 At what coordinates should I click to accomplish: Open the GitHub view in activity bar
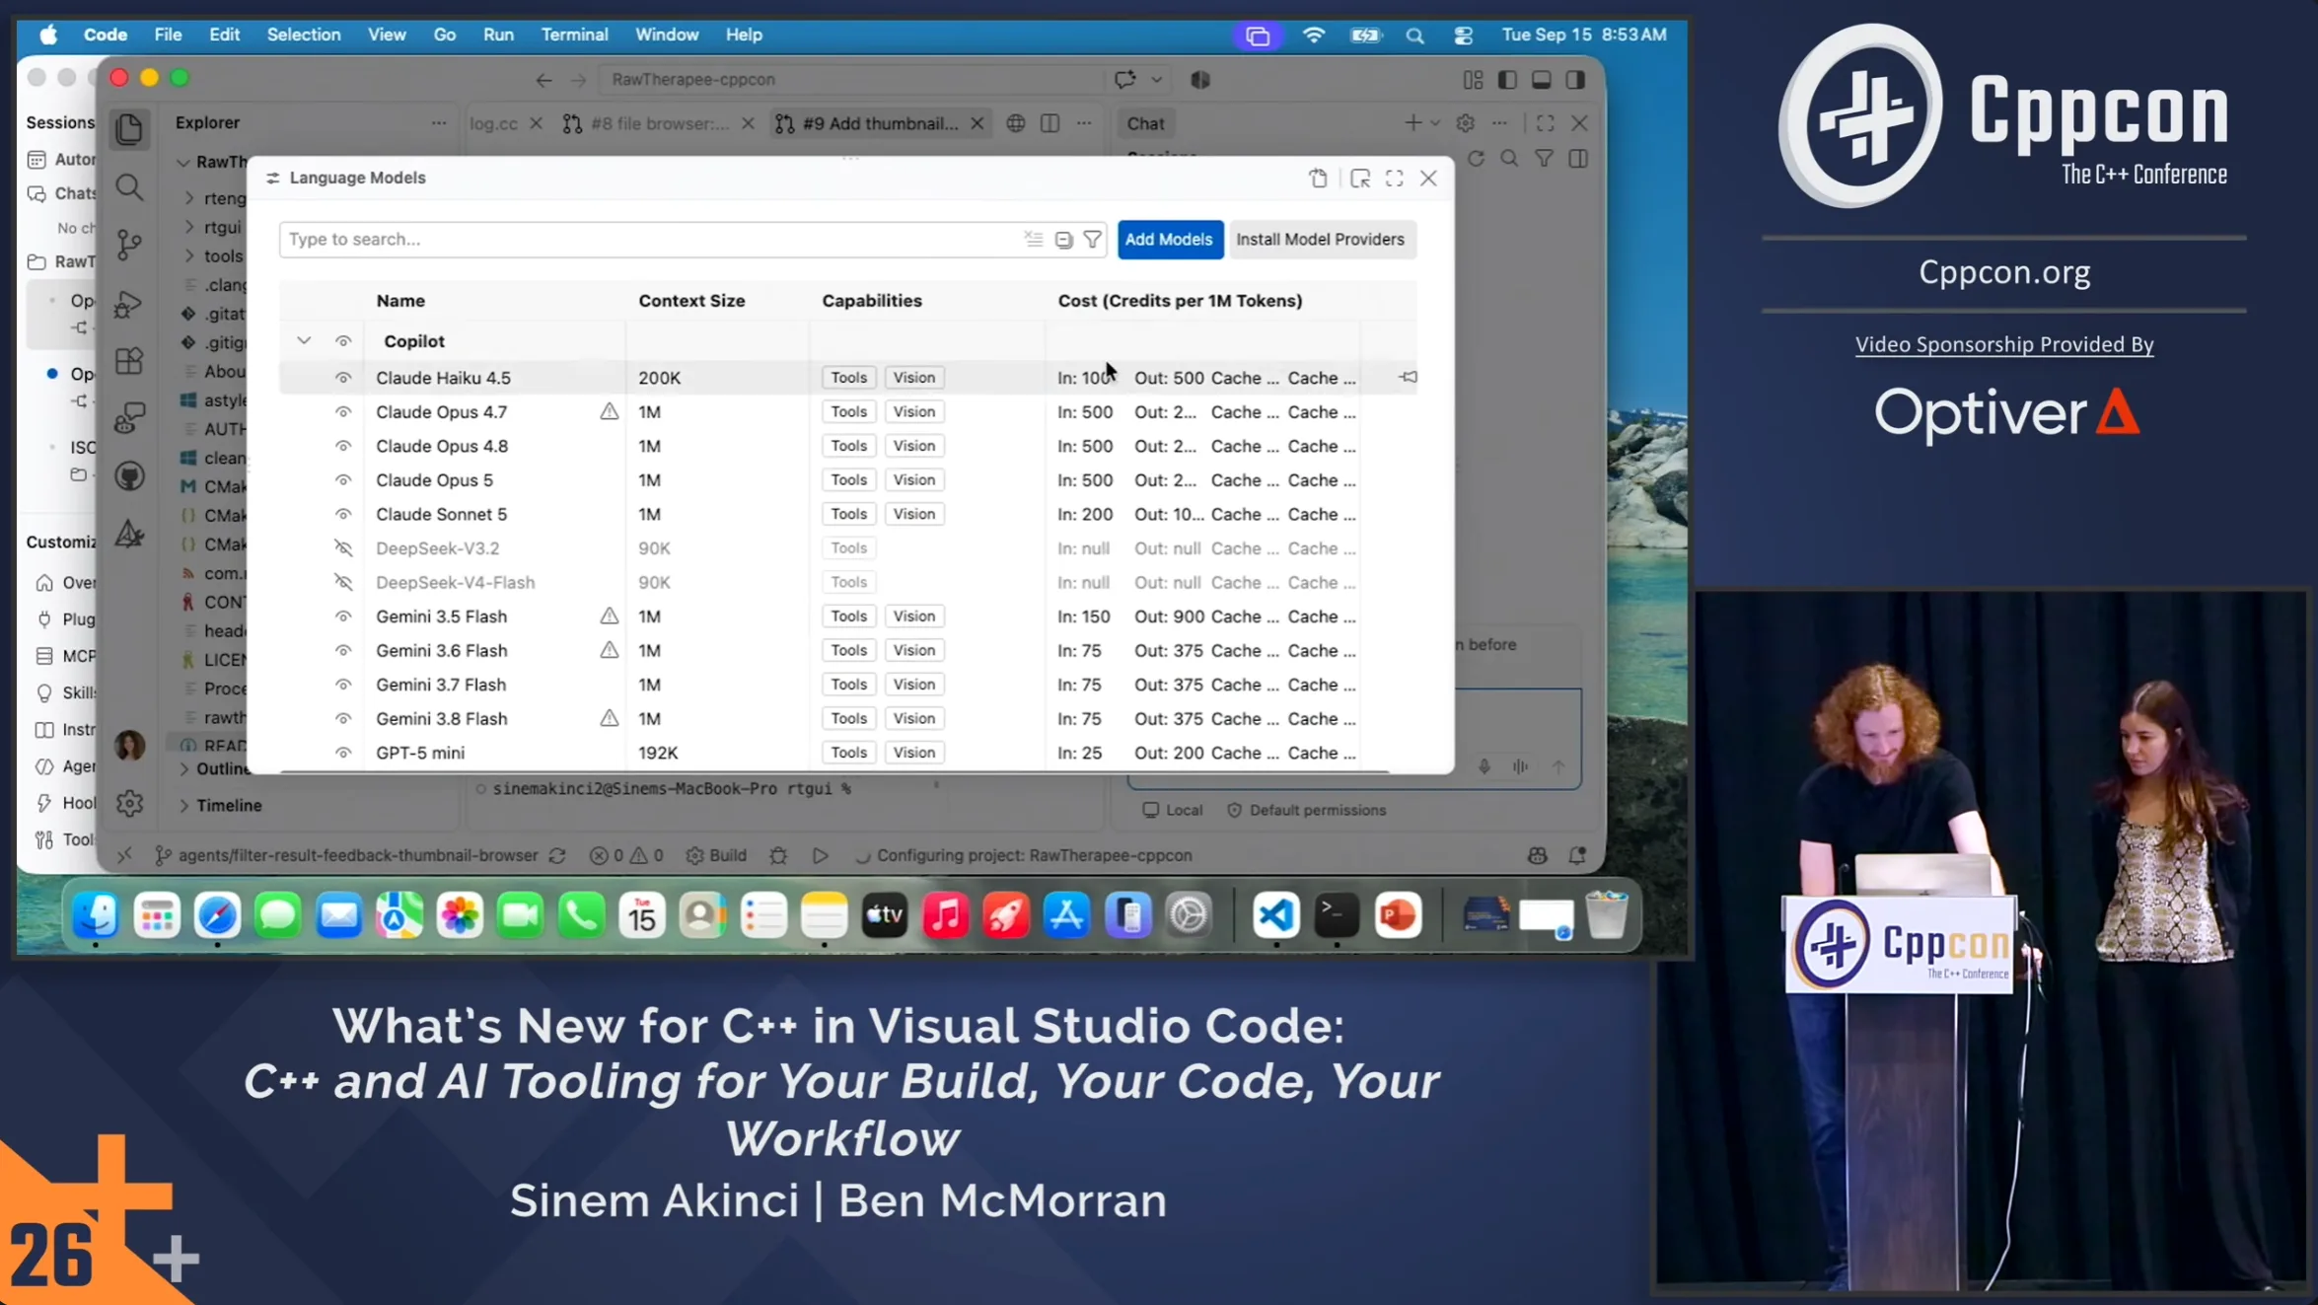pos(129,476)
